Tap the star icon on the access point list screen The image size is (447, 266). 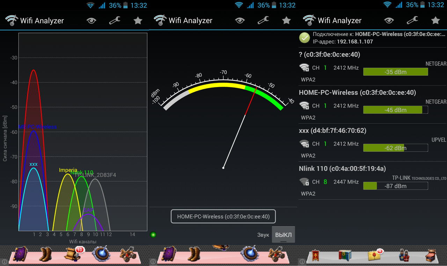pyautogui.click(x=435, y=21)
